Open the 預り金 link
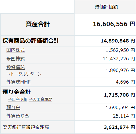 (13, 107)
